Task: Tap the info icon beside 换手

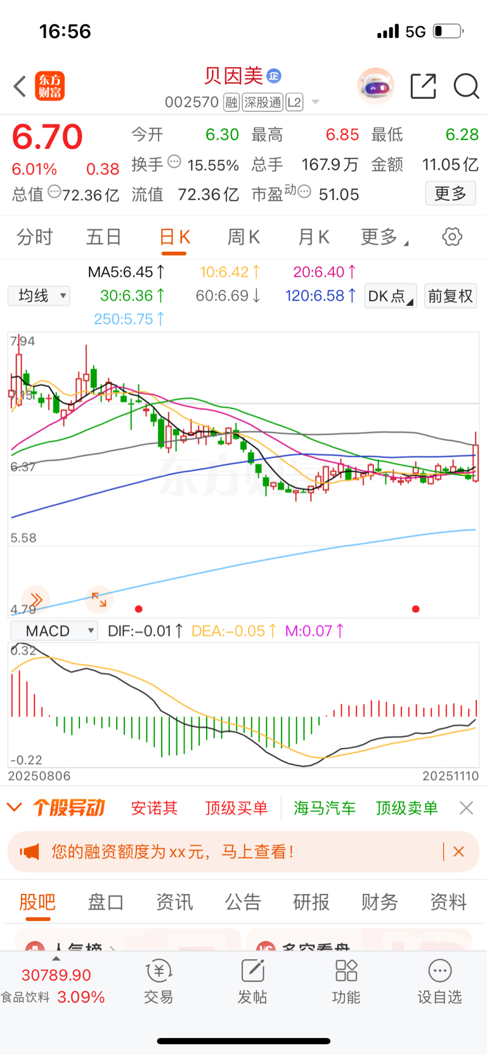Action: 174,161
